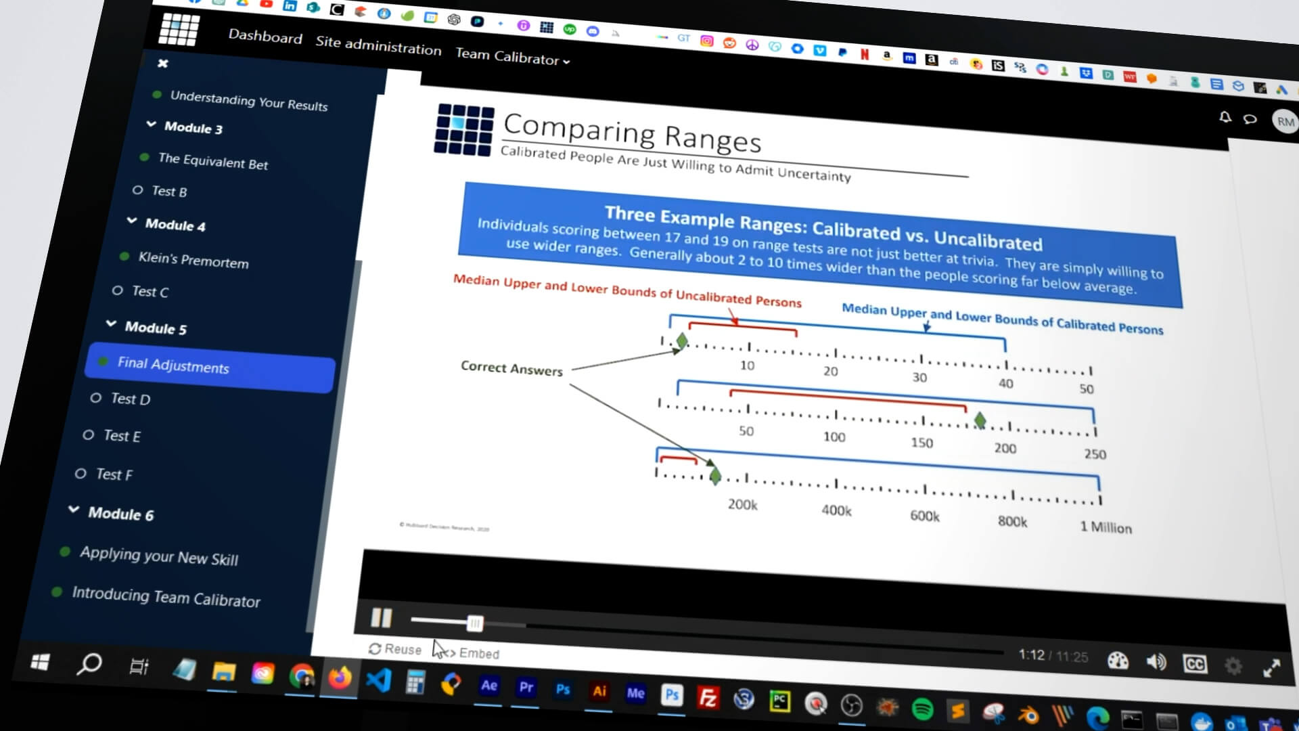Open the Citi bank bookmark
Viewport: 1299px width, 731px height.
click(953, 62)
